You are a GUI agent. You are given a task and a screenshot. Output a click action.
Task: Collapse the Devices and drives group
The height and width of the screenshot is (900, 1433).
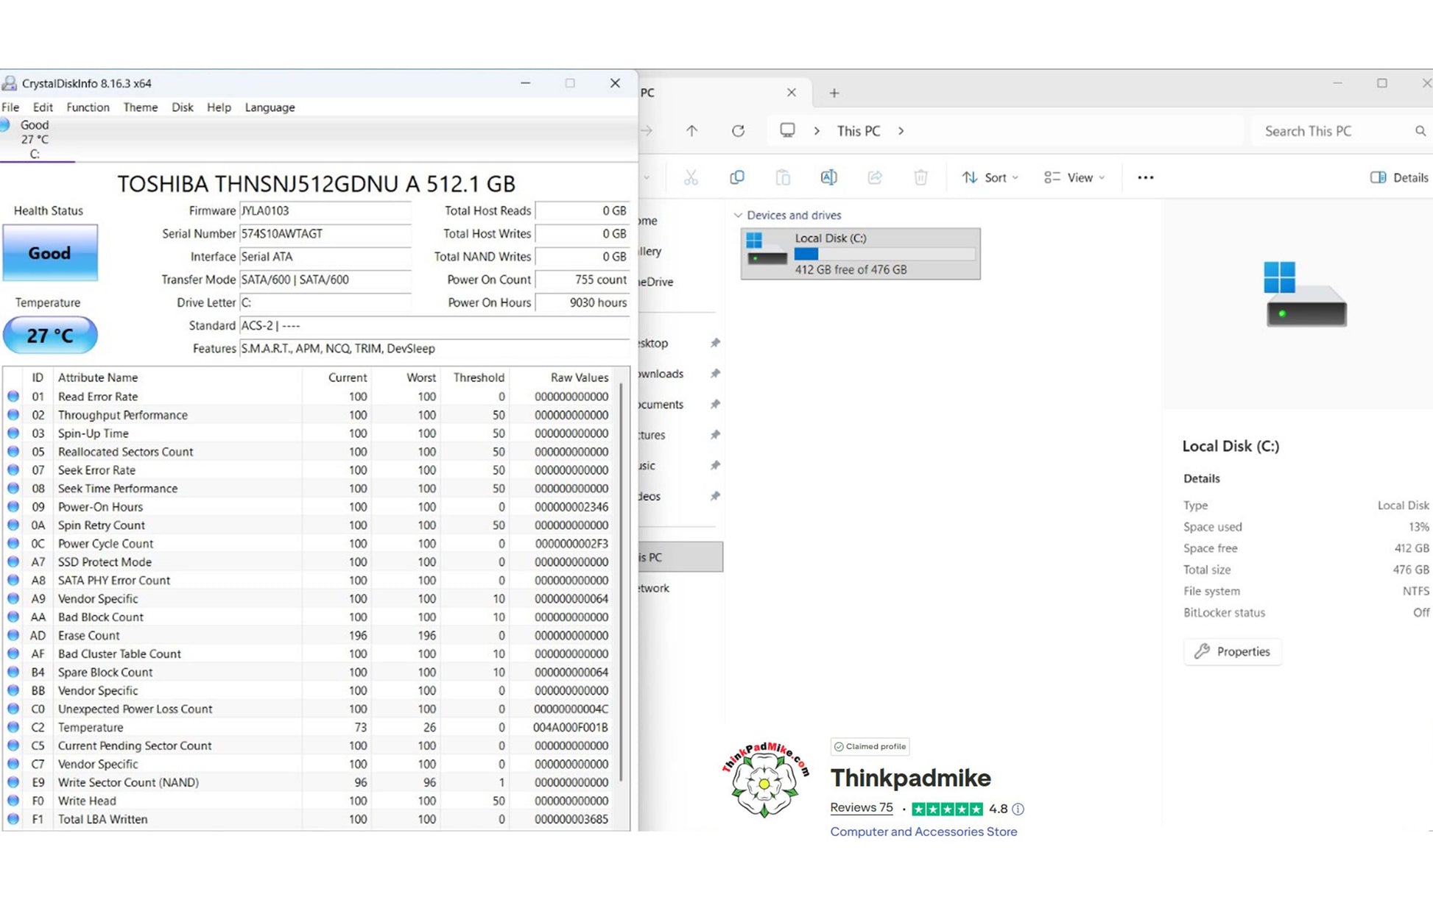pos(738,216)
